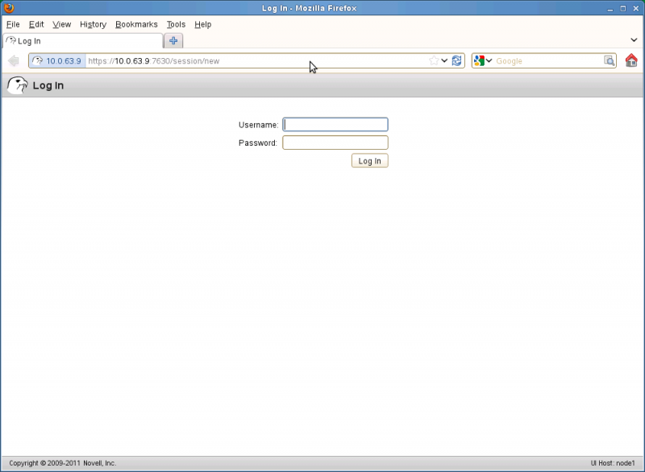Screen dimensions: 645x472
Task: Select the Log In browser tab
Action: coord(83,40)
